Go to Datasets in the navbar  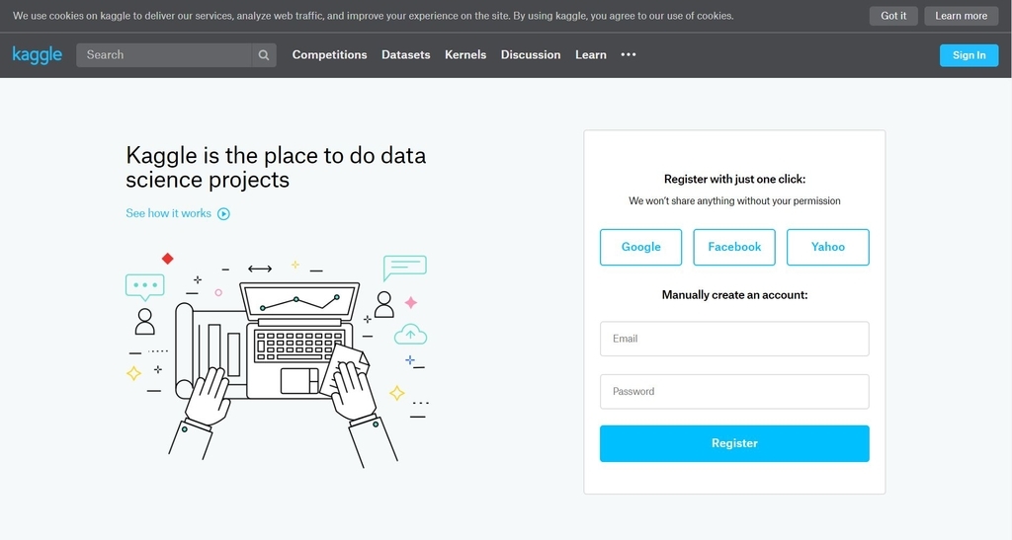[x=406, y=54]
